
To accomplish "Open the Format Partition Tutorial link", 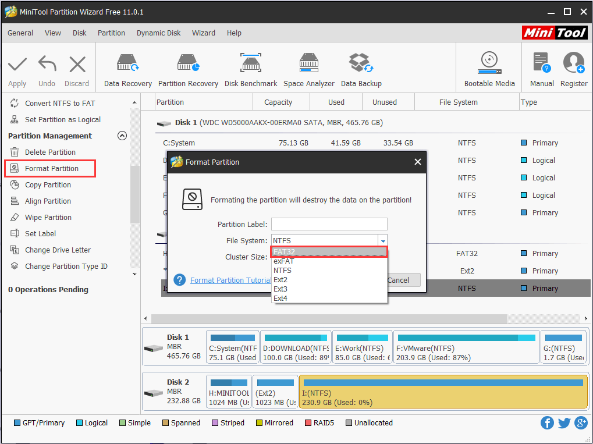I will (230, 280).
